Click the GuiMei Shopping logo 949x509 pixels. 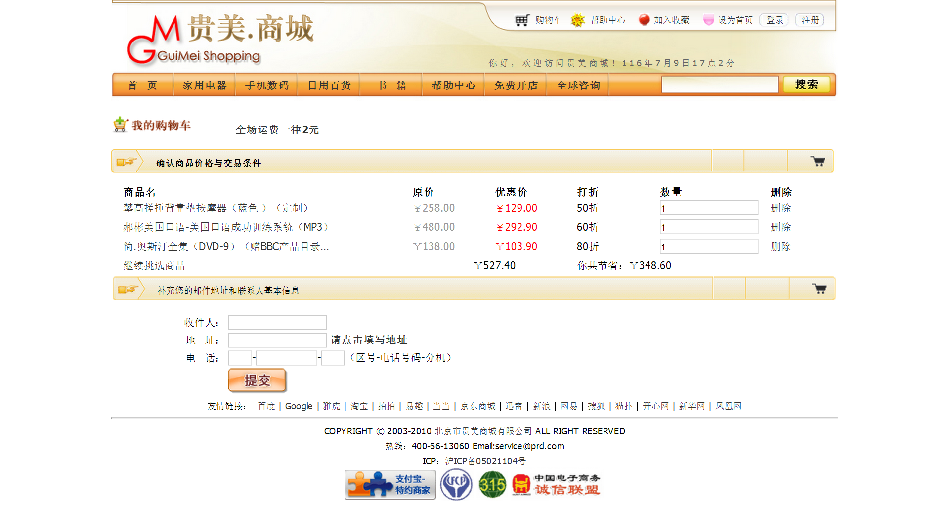pos(220,41)
